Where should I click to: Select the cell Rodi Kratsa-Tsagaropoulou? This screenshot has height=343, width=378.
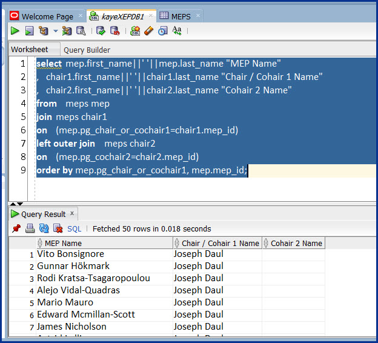pos(104,278)
